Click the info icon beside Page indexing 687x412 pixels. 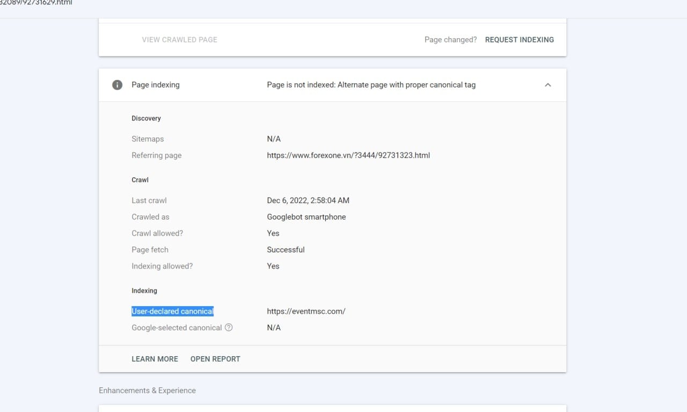coord(117,85)
